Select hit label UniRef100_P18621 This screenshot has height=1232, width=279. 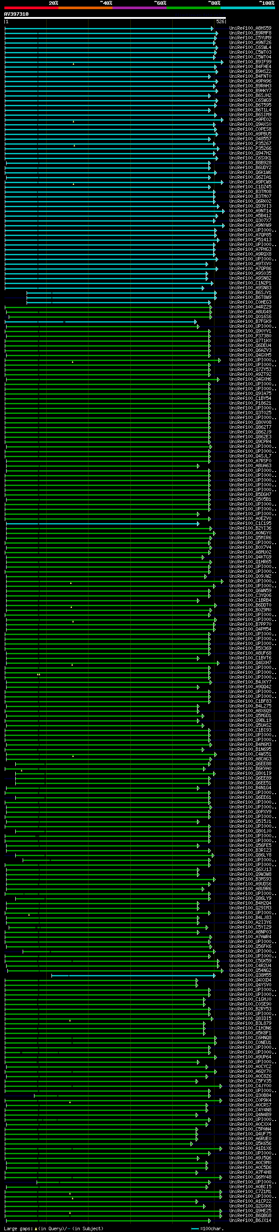250,403
